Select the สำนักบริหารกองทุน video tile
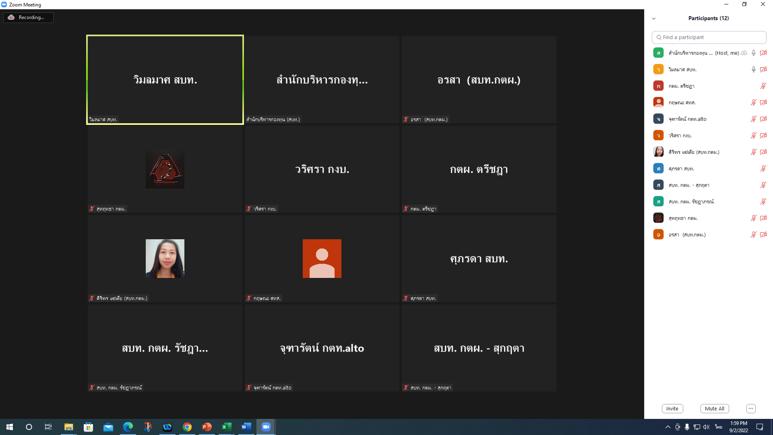Viewport: 773px width, 435px height. point(322,80)
